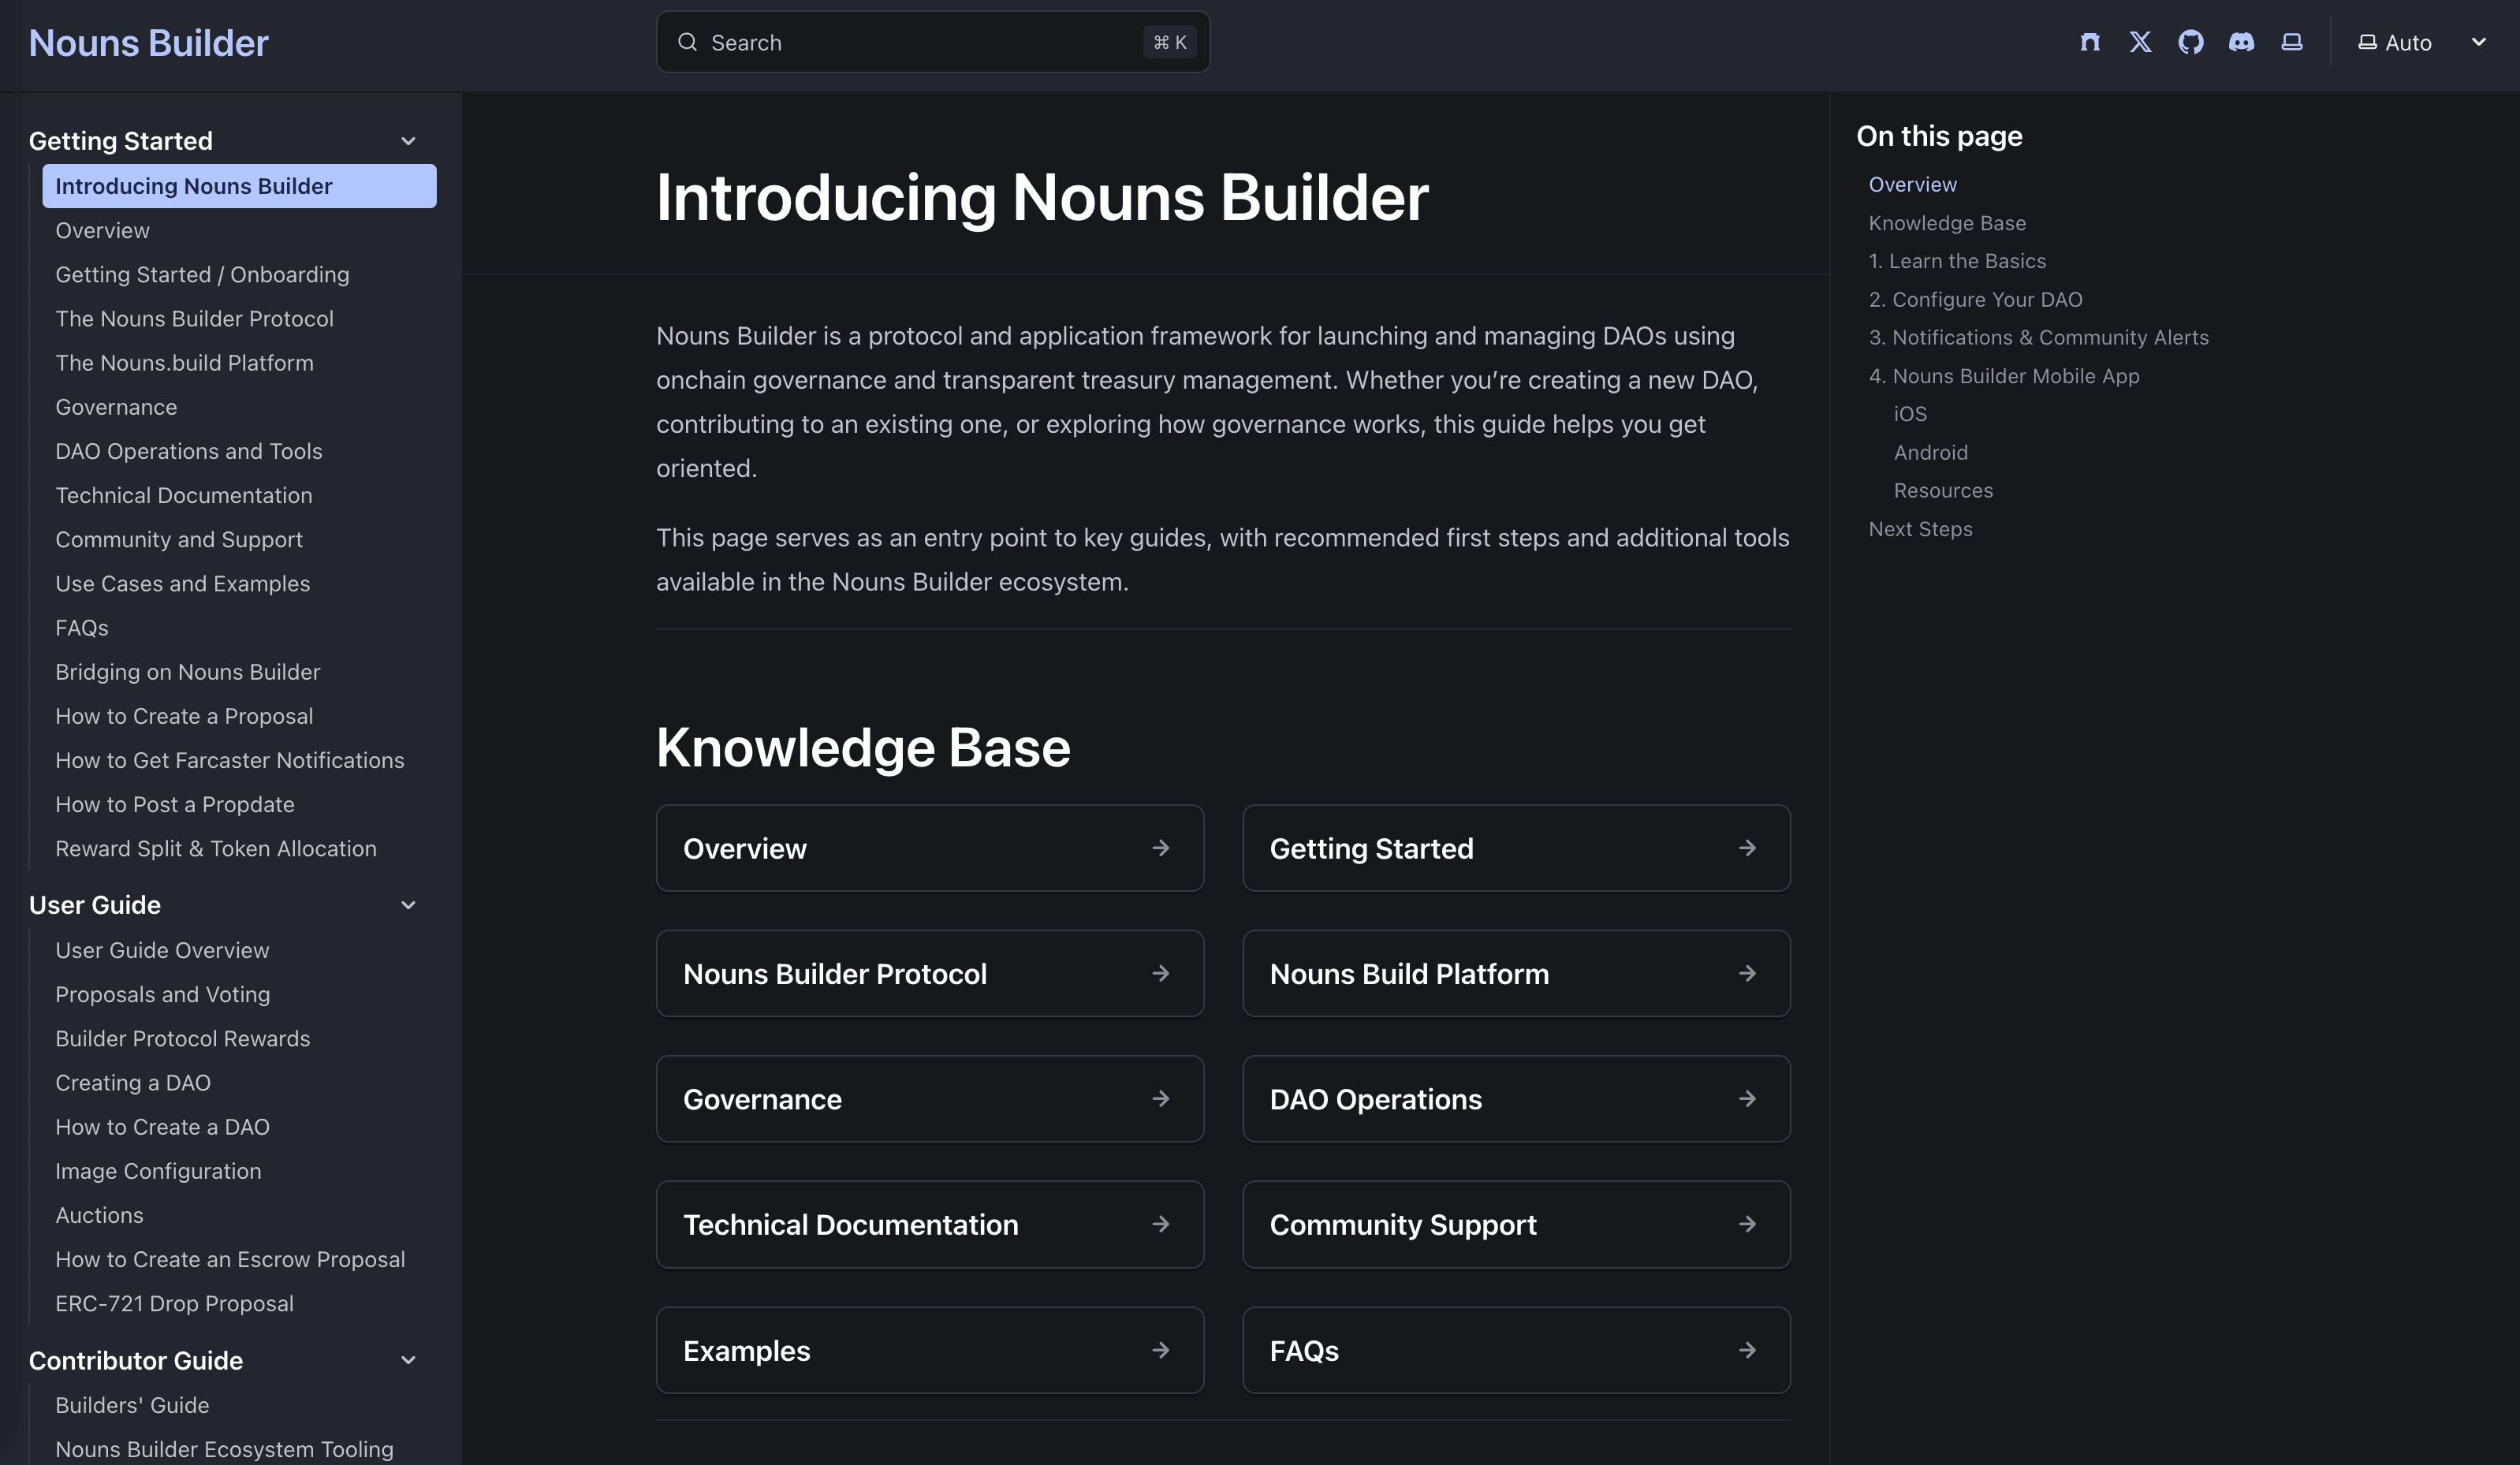Screen dimensions: 2520x1465
Task: Click the search magnifier icon
Action: [x=687, y=42]
